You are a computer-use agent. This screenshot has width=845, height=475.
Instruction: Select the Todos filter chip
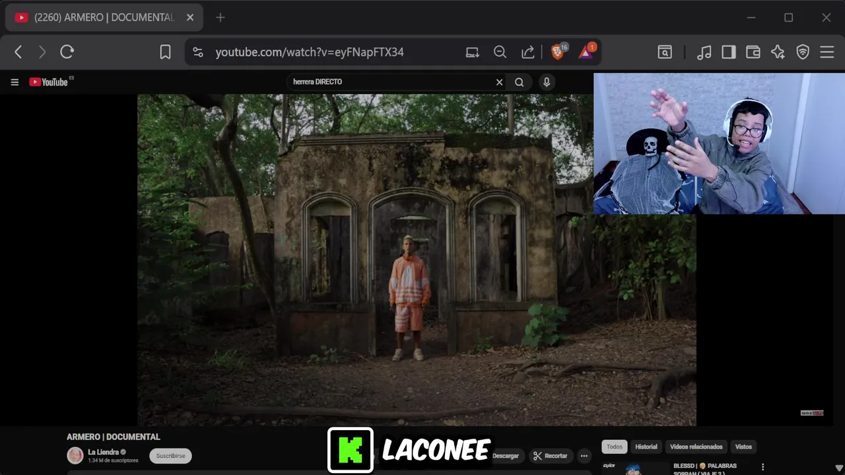pos(615,447)
